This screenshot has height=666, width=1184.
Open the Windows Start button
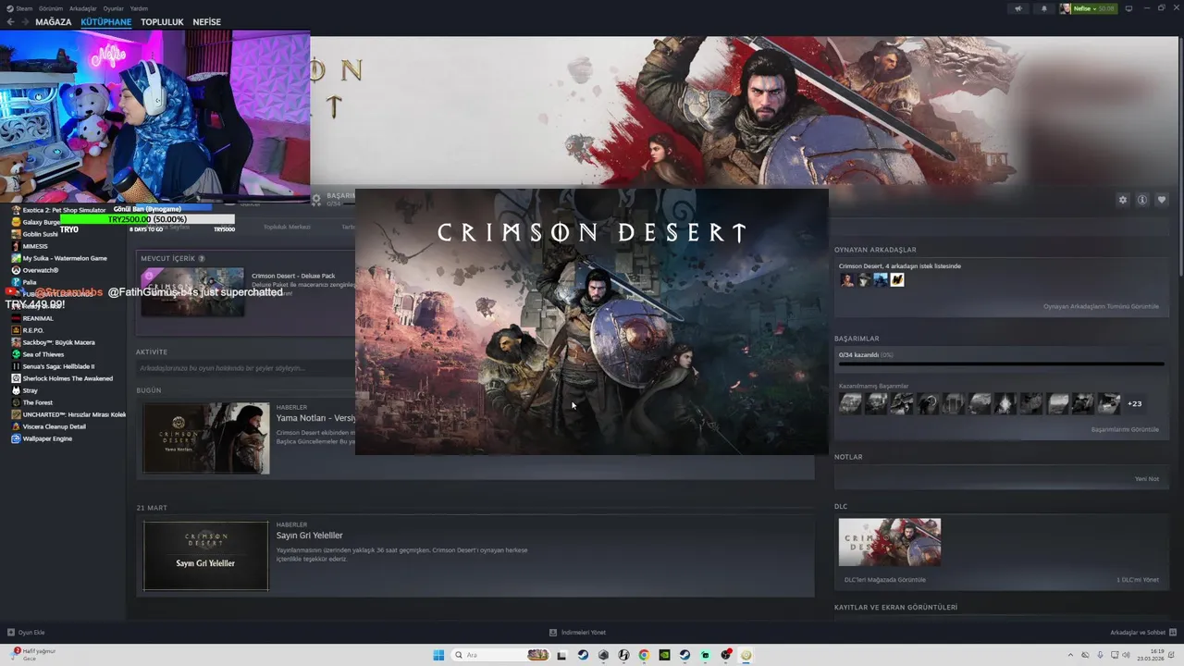(x=438, y=655)
